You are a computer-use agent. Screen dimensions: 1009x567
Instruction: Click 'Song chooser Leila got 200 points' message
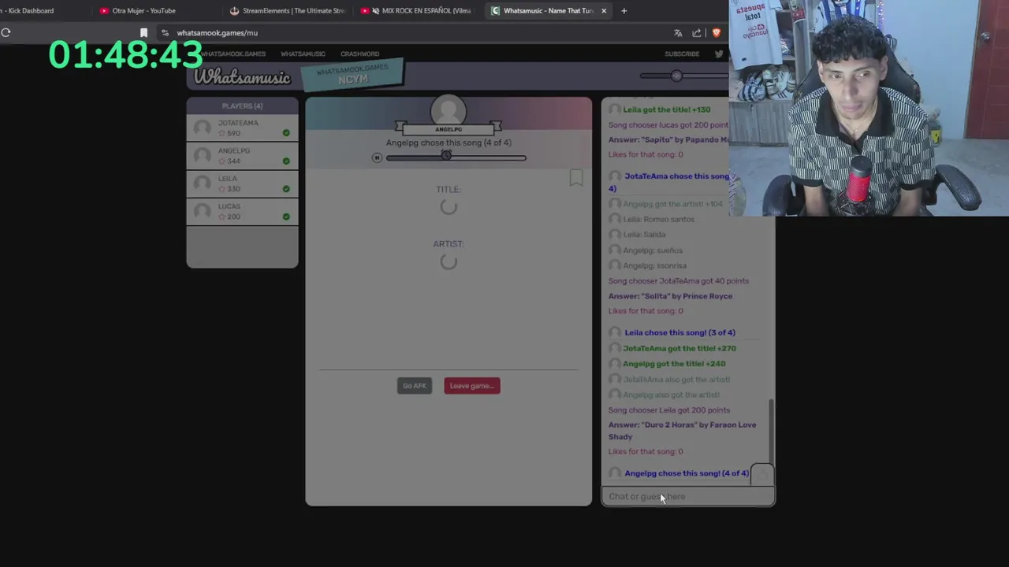(x=669, y=410)
